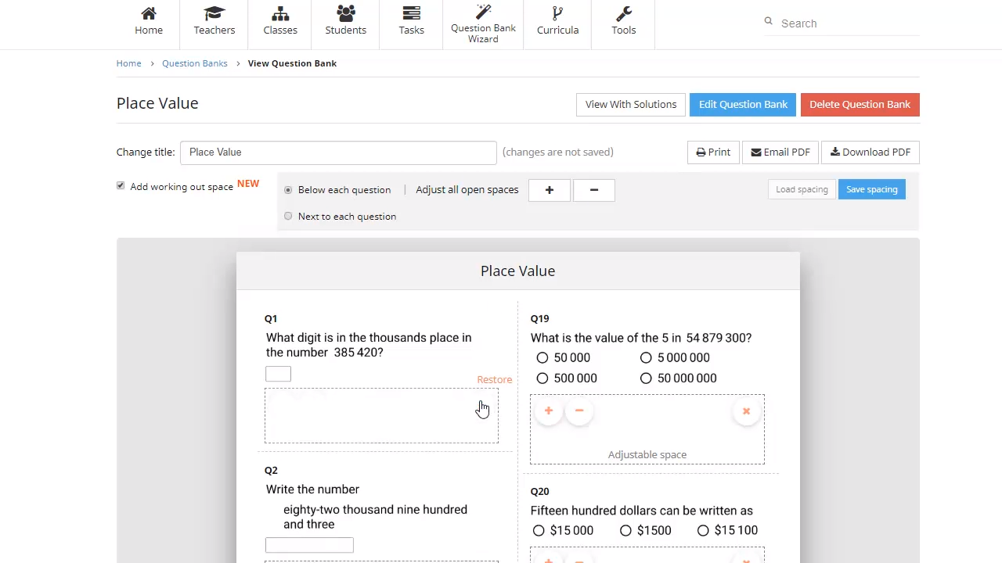The image size is (1002, 563).
Task: Open the Curricula menu item
Action: click(x=557, y=22)
